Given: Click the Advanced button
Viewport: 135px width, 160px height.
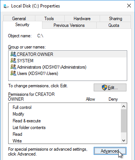Looking at the screenshot, I should click(110, 151).
